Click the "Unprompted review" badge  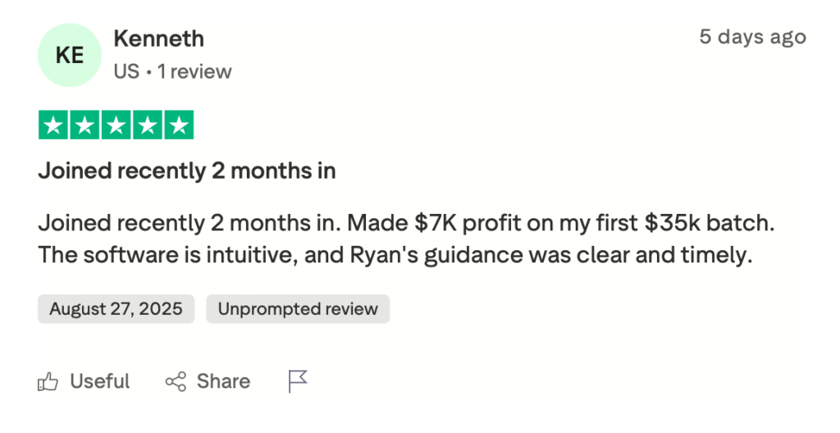[x=297, y=309]
